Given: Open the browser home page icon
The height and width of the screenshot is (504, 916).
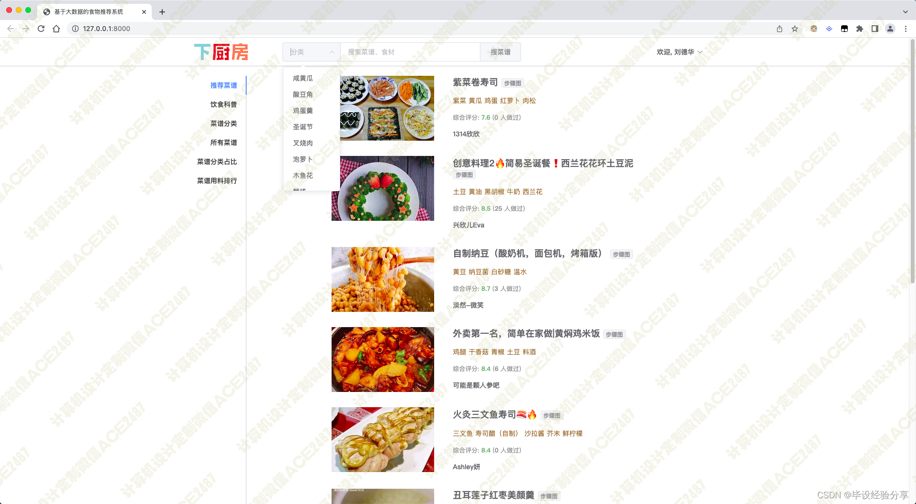Looking at the screenshot, I should click(56, 29).
